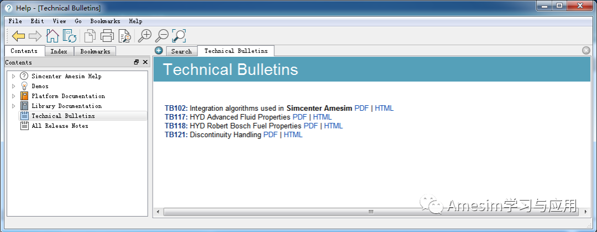Select Platform Documentation tree item
This screenshot has width=597, height=232.
(68, 96)
